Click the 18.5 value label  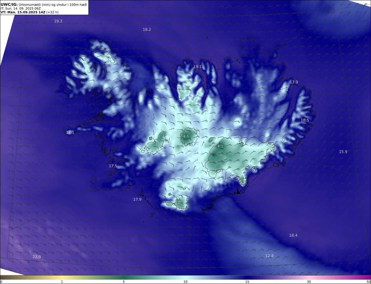coord(305,120)
